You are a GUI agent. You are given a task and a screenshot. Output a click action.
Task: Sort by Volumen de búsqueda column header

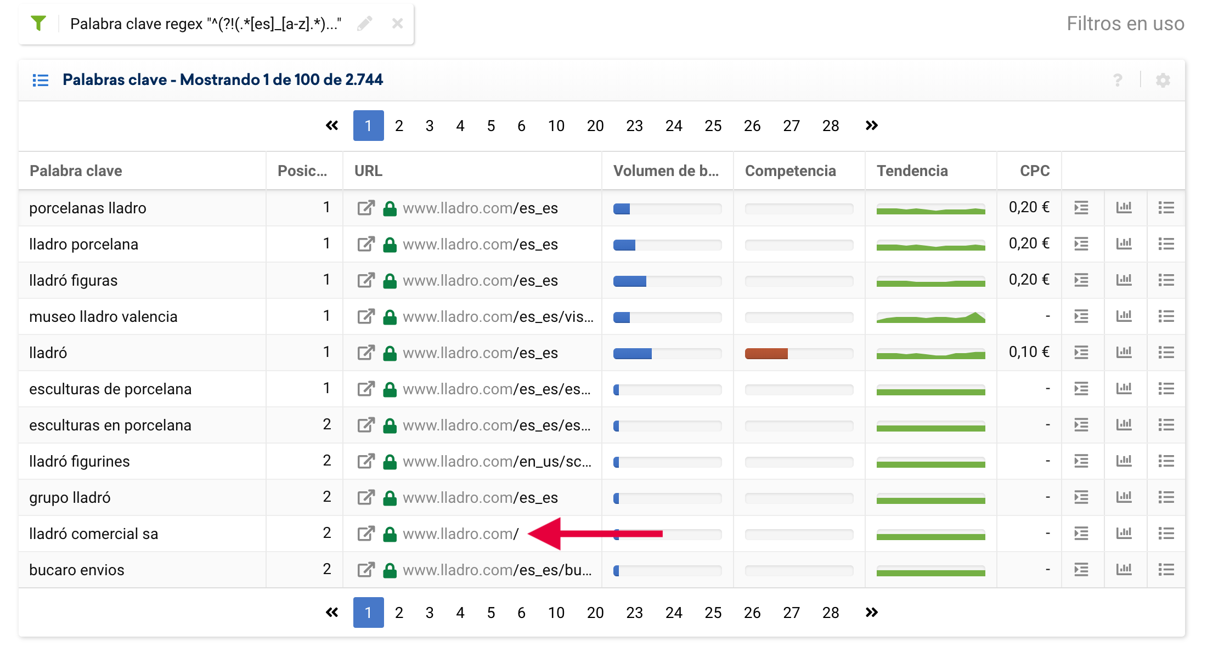click(666, 171)
